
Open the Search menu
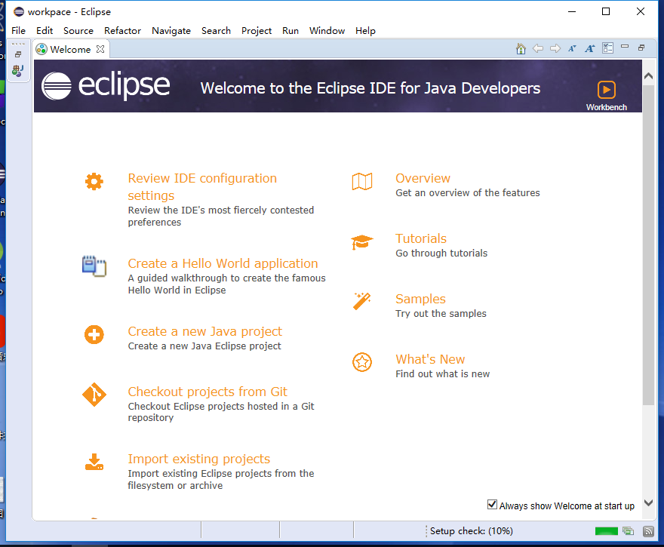pyautogui.click(x=216, y=30)
